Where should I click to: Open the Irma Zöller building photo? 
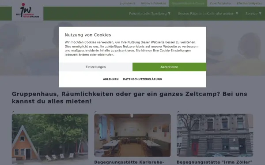point(215,135)
